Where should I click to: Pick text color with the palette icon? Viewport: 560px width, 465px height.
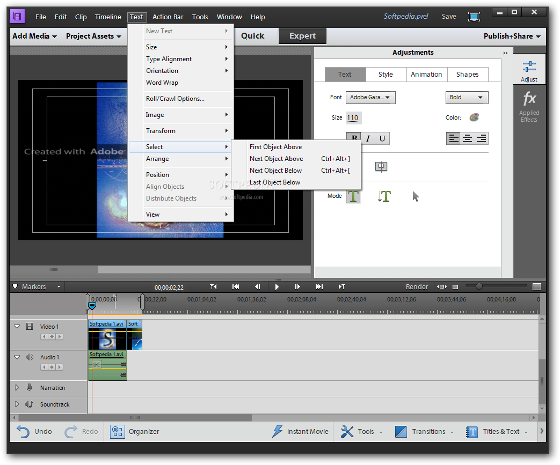pos(474,117)
